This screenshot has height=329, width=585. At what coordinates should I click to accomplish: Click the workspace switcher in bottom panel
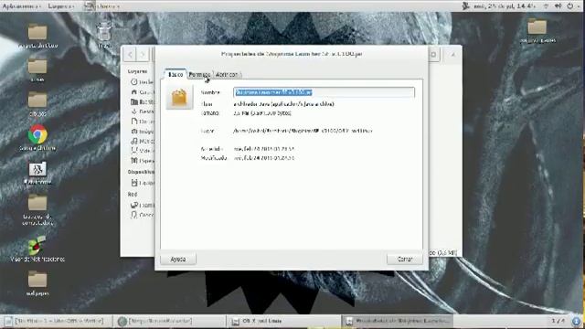pyautogui.click(x=558, y=321)
